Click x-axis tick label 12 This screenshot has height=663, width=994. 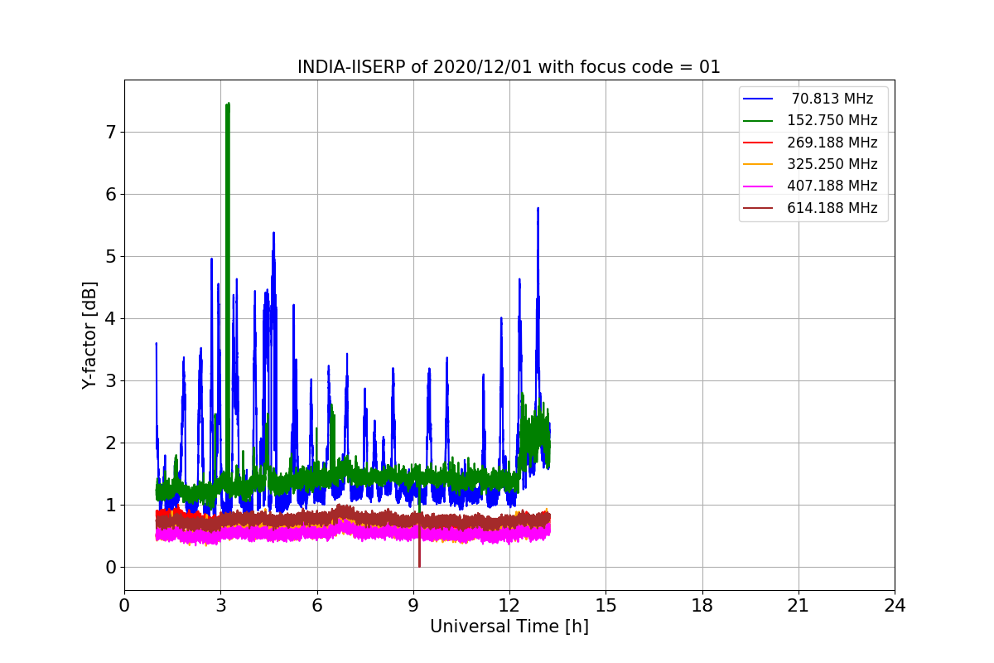(x=509, y=605)
